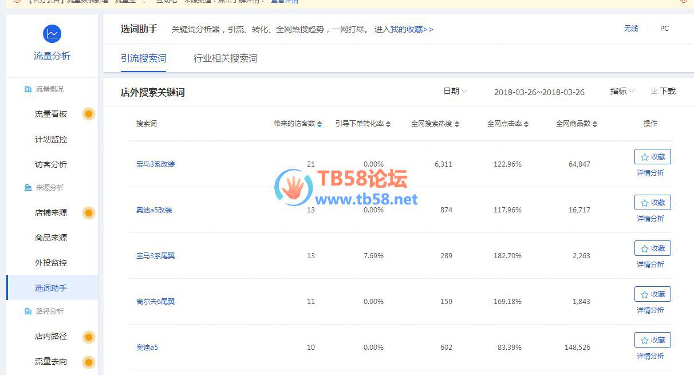Click the orange badge beside 店铺来源
This screenshot has height=375, width=694.
(x=88, y=213)
